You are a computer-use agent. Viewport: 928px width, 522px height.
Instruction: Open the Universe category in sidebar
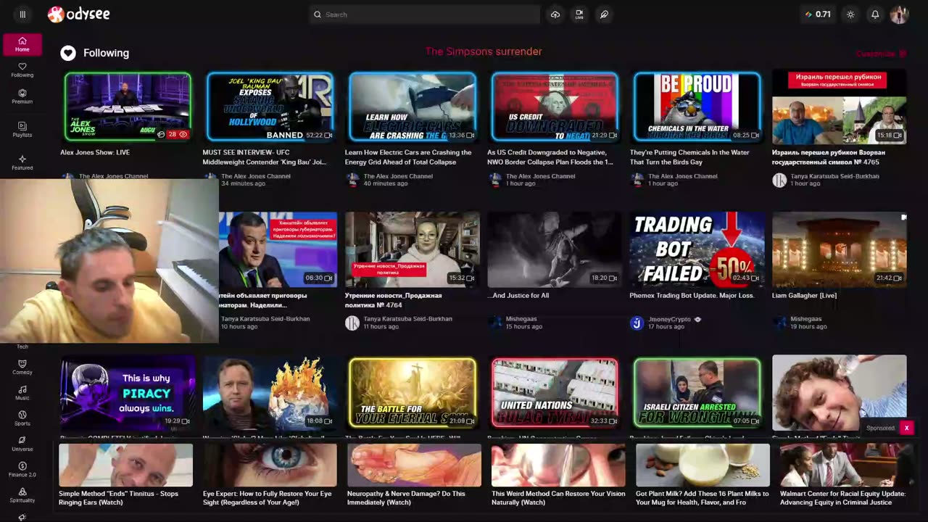coord(22,444)
